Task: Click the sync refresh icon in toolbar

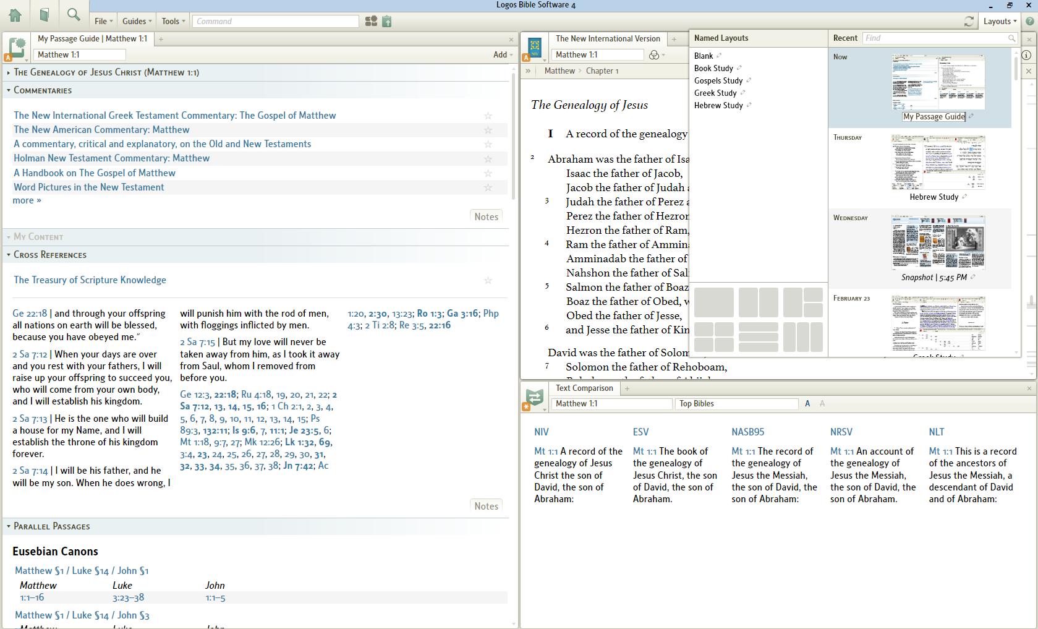Action: pyautogui.click(x=969, y=21)
